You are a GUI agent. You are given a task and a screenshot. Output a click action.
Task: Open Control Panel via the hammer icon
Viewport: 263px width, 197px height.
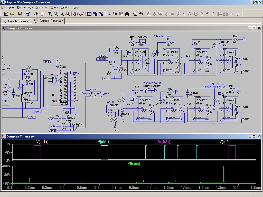(x=28, y=14)
